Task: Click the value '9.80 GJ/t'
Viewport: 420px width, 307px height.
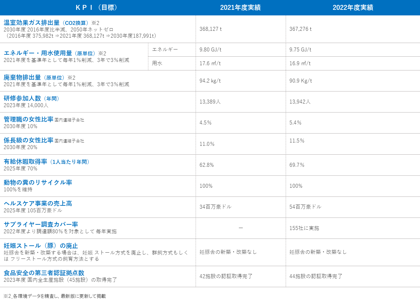Action: [210, 49]
